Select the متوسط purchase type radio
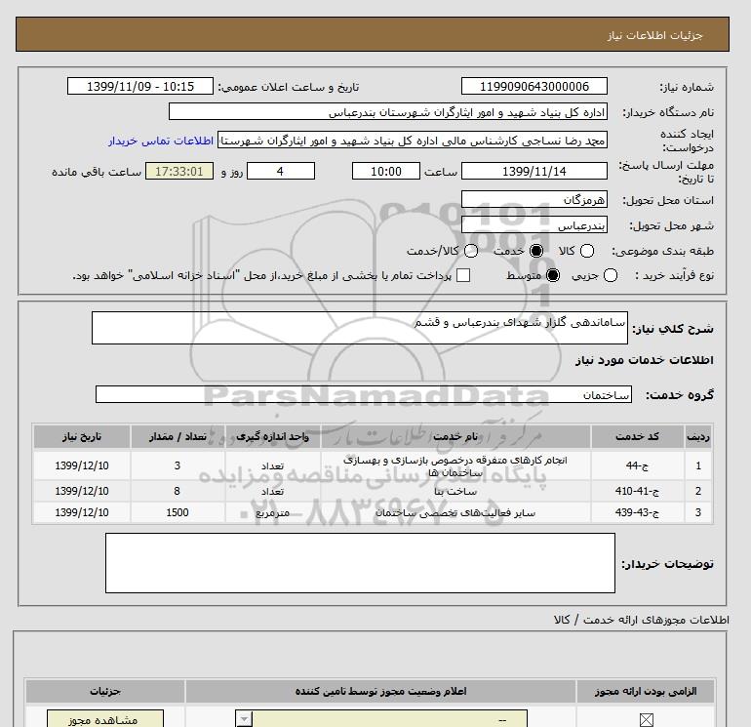 tap(553, 275)
